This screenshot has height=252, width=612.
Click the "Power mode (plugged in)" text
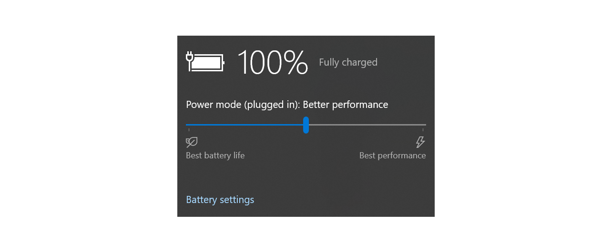click(x=242, y=105)
